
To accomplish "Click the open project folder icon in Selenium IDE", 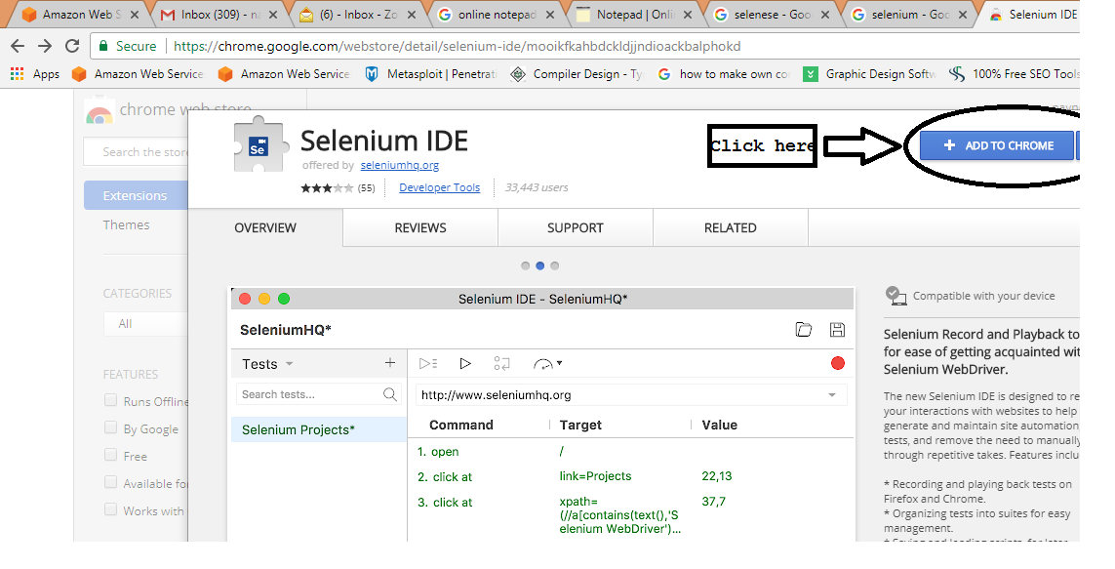I will point(804,329).
